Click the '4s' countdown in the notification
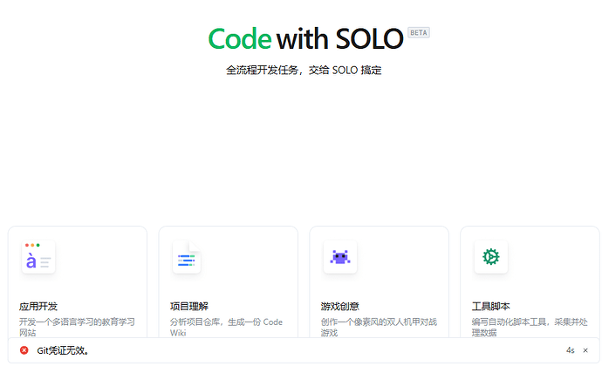The width and height of the screenshot is (602, 366). (x=570, y=350)
